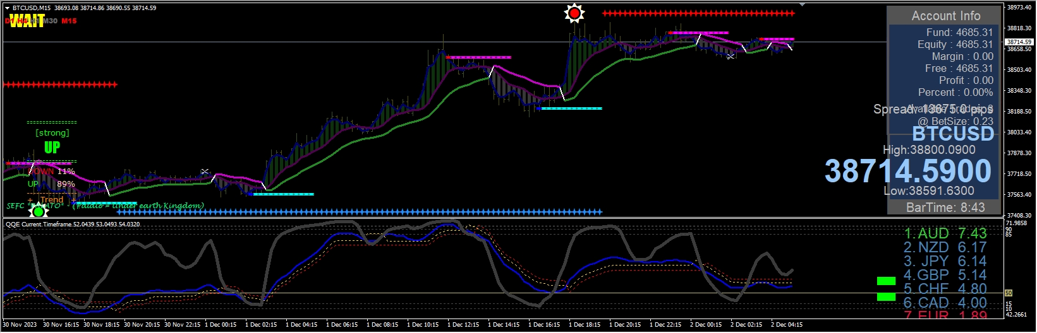Click the 38714.59 current price tag on scale

tap(1018, 42)
